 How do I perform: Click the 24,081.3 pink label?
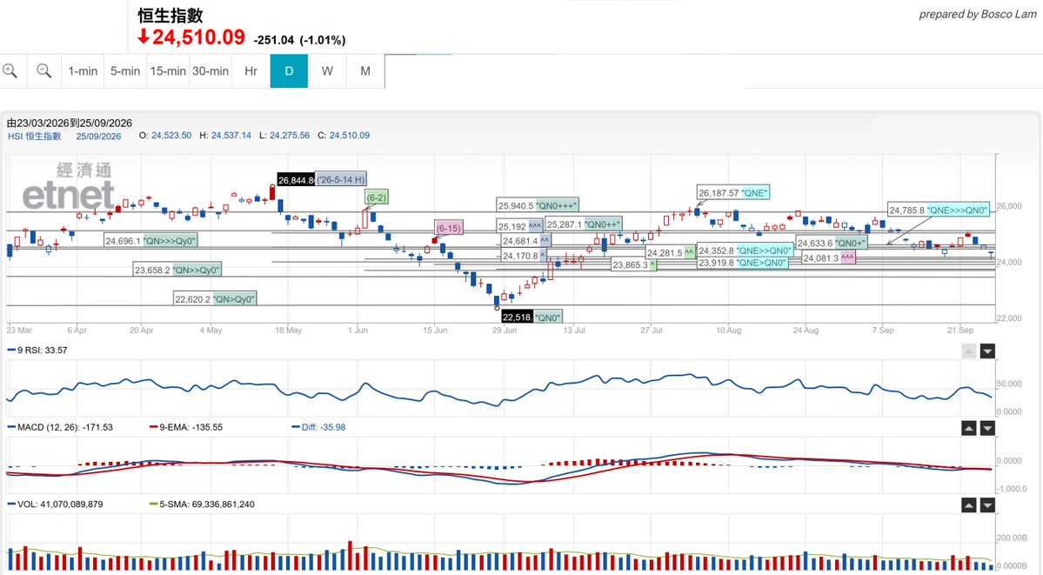click(828, 257)
